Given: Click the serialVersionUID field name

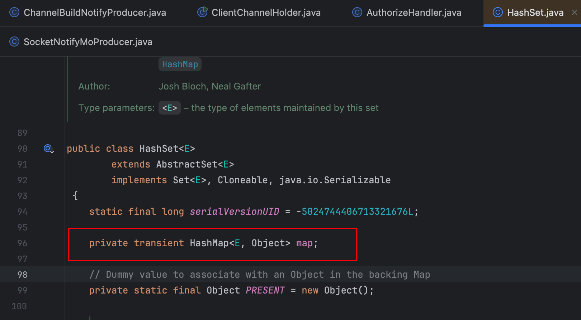Looking at the screenshot, I should tap(234, 212).
